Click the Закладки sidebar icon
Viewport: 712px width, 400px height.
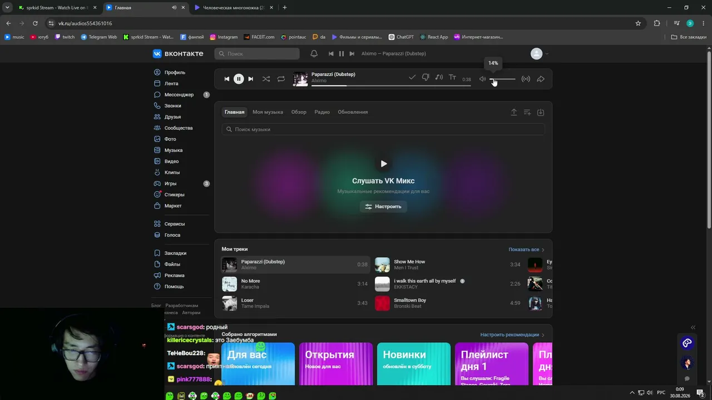157,253
